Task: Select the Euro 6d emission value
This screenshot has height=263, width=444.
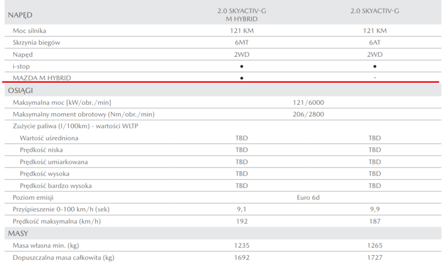Action: point(308,198)
